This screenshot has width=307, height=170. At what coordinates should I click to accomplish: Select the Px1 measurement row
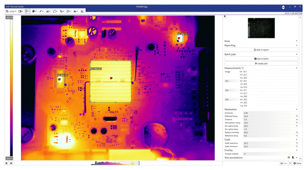(231, 81)
